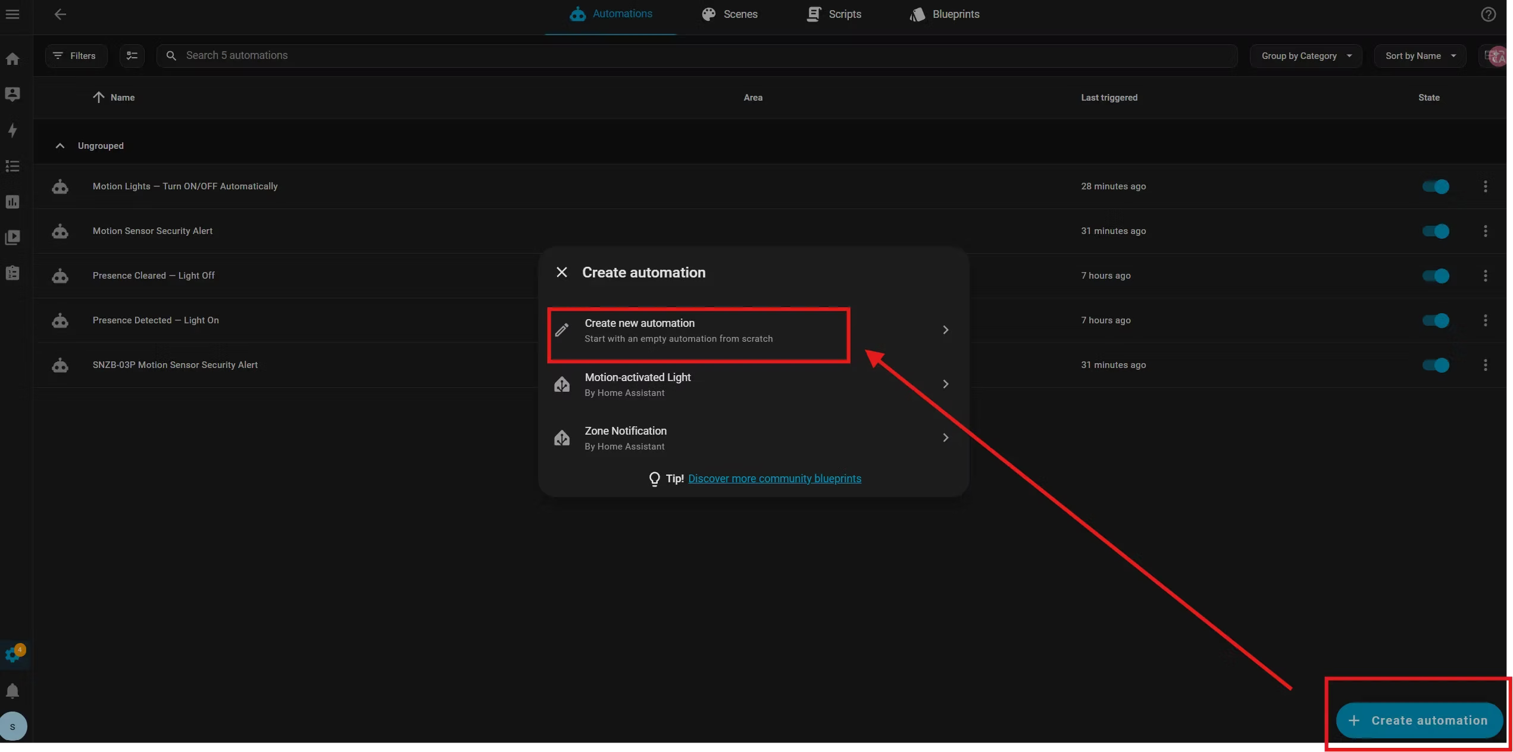The image size is (1513, 752).
Task: Select the Automations tab
Action: point(611,14)
